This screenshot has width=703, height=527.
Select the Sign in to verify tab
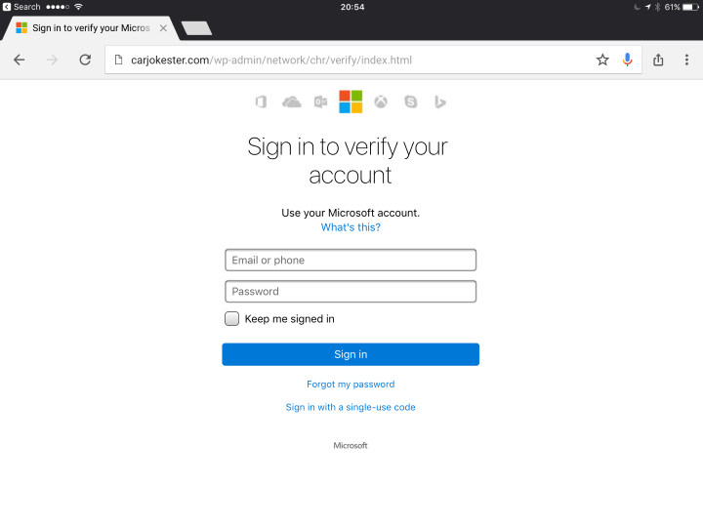[x=91, y=28]
